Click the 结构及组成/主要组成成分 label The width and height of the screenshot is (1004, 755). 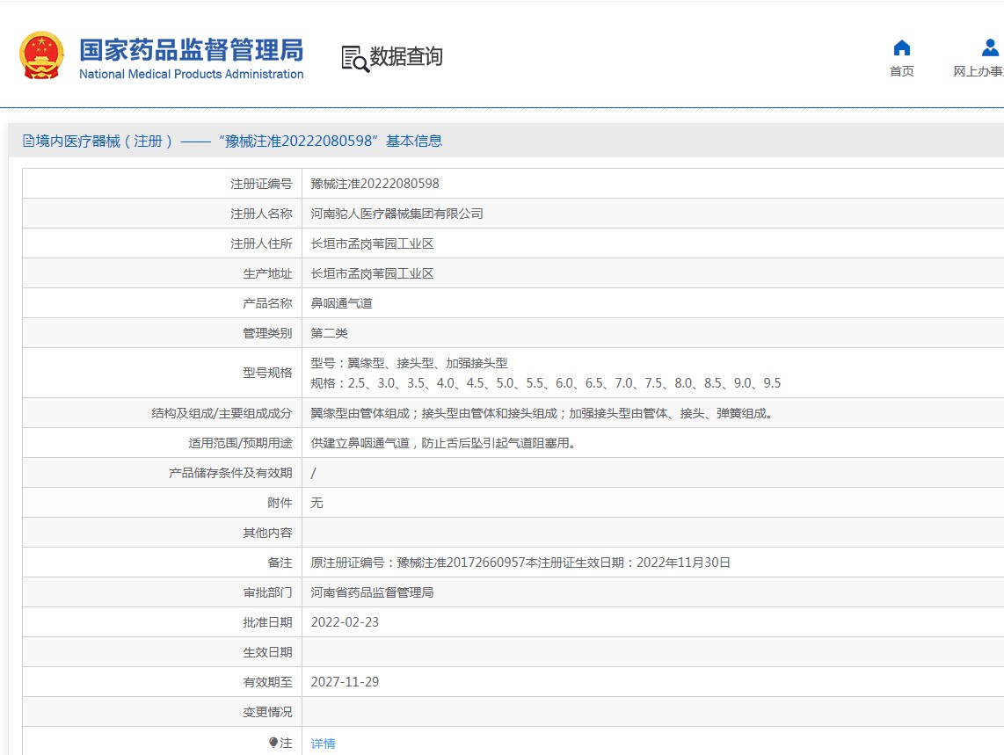(x=222, y=414)
